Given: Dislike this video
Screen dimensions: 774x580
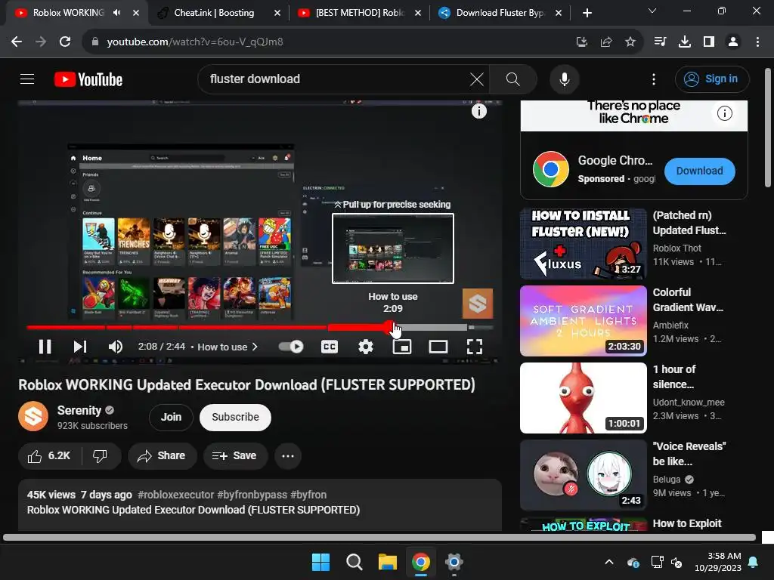Looking at the screenshot, I should point(101,455).
